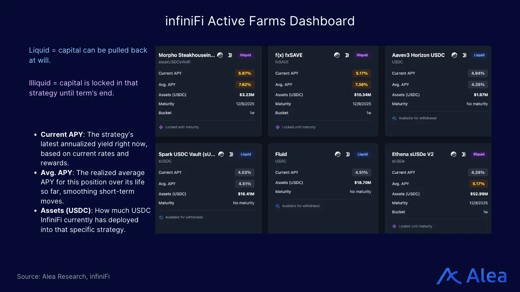Screen dimensions: 520x292
Task: Click the lock icon on Ethena sUSDe V2 card
Action: tap(394, 226)
